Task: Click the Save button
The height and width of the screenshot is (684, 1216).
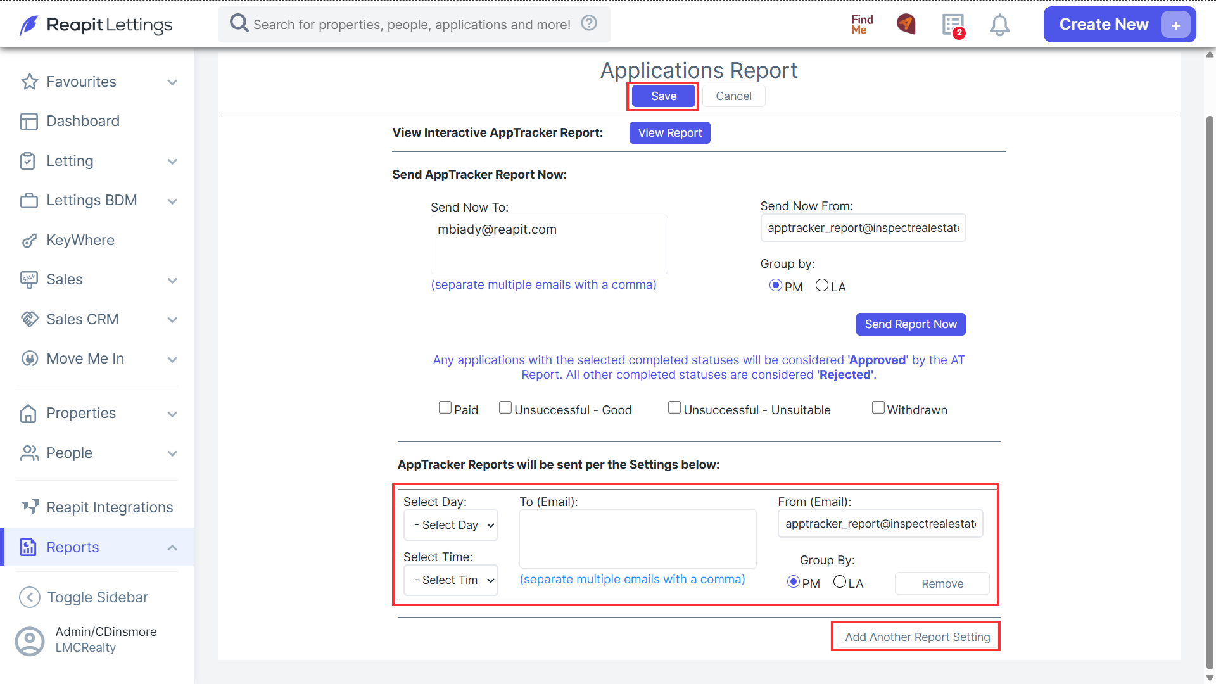Action: tap(664, 96)
